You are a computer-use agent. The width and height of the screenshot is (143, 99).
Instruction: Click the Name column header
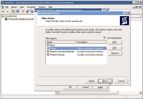tap(61, 42)
